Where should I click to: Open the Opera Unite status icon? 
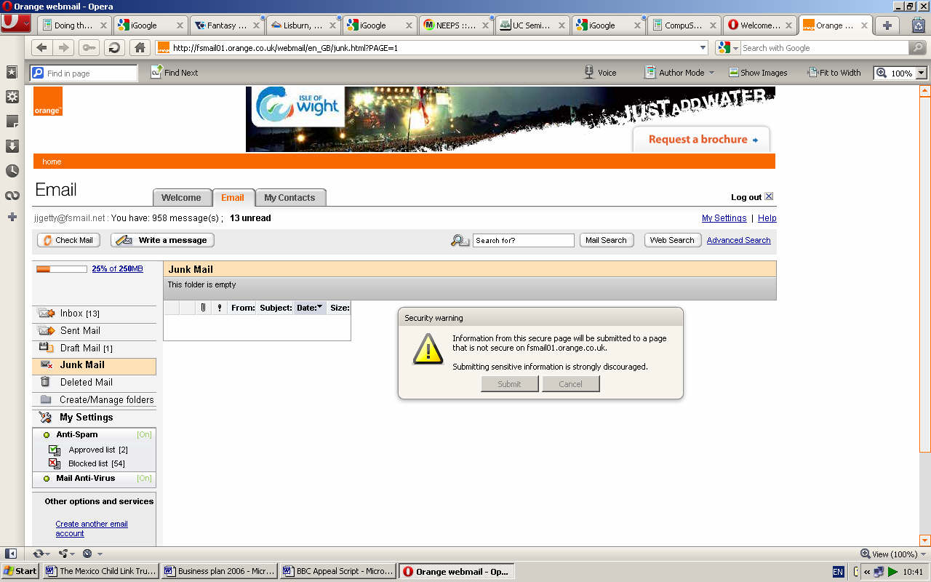(66, 554)
